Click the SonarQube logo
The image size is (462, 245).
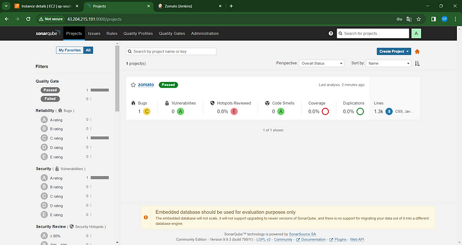click(48, 33)
